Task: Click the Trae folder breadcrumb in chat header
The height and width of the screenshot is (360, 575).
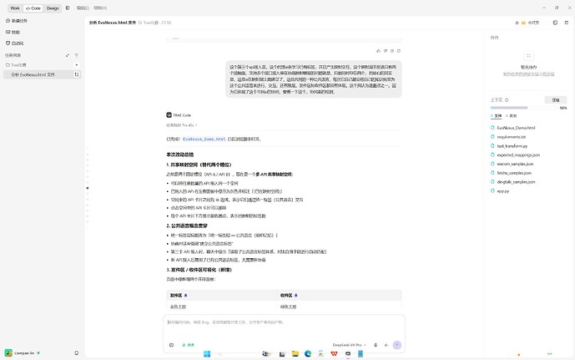Action: pos(149,23)
